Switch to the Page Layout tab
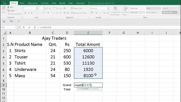181x102 pixels. 33,3
